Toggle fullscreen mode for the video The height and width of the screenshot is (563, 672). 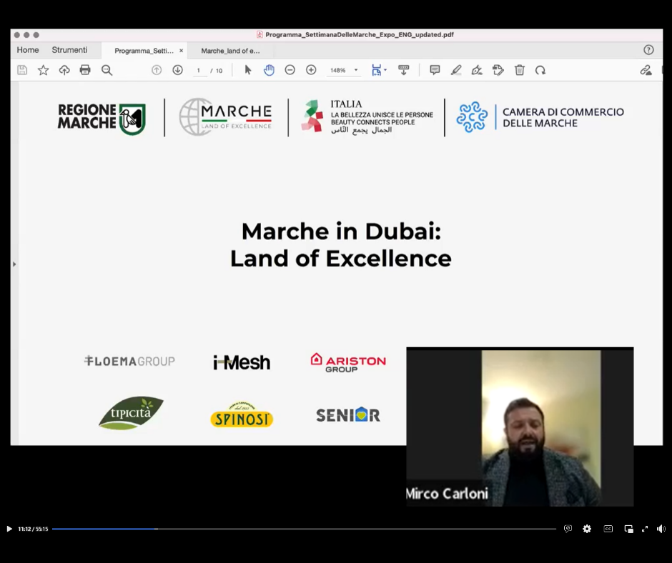645,529
